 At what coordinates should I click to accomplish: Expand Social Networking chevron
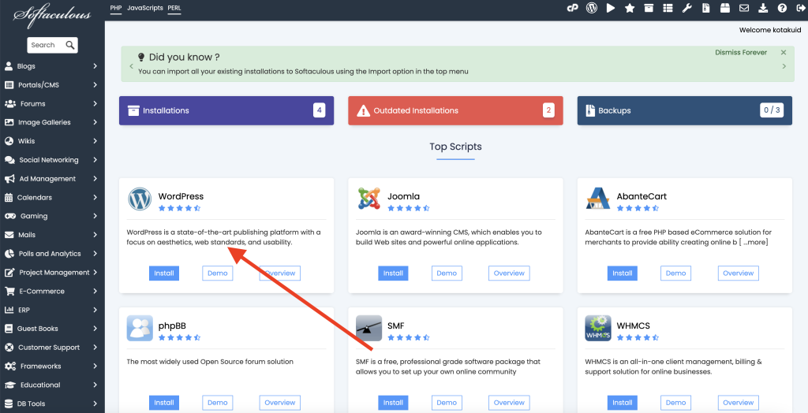pos(95,160)
